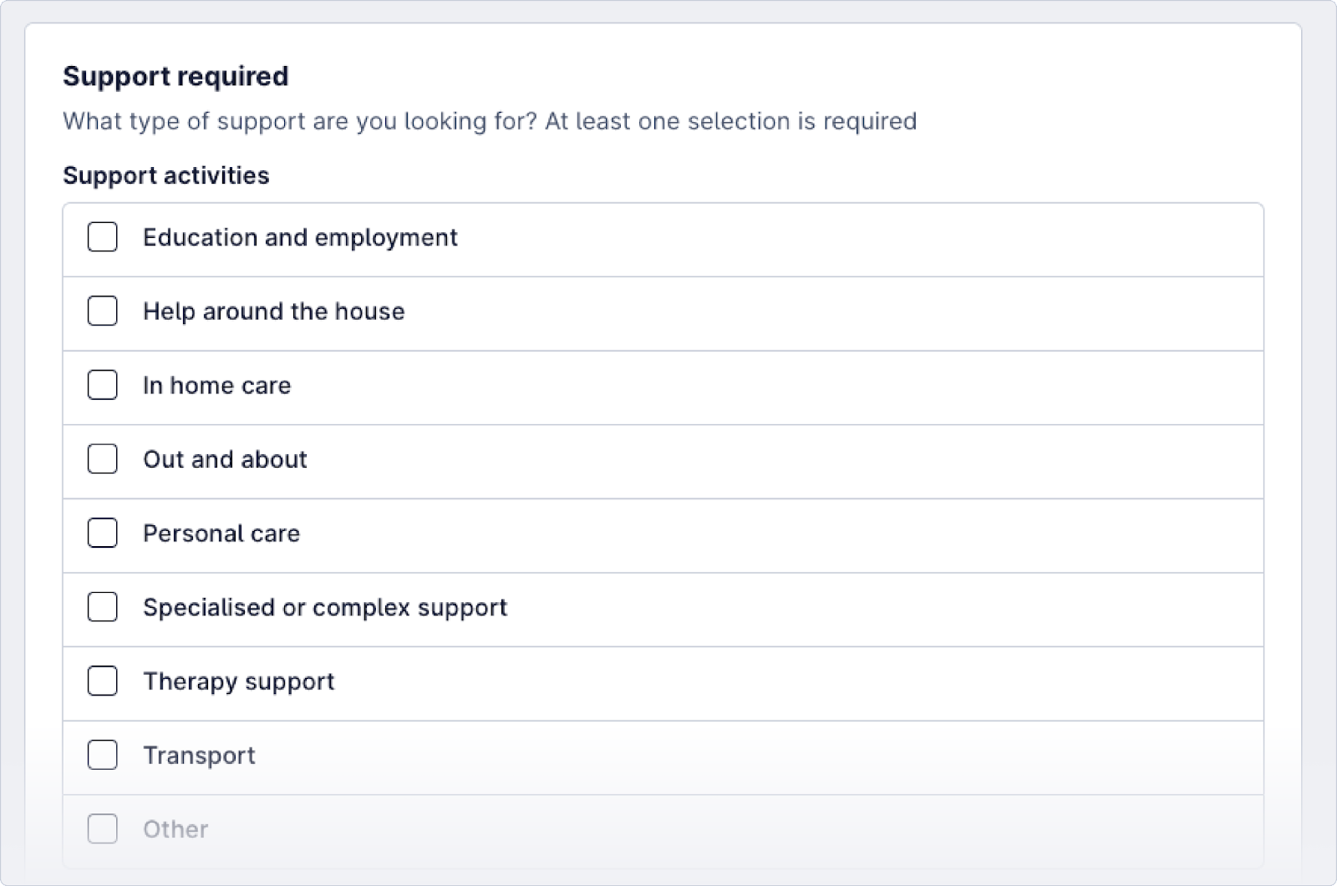Check the disabled Other checkbox
Viewport: 1337px width, 886px height.
click(102, 829)
